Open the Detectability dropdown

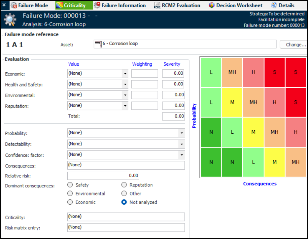tap(181, 144)
